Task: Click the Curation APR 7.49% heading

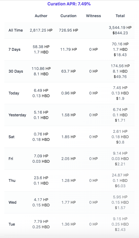Action: pos(69,4)
